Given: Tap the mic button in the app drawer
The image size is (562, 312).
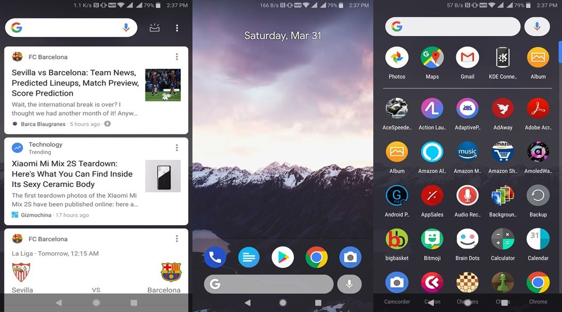Looking at the screenshot, I should (537, 26).
